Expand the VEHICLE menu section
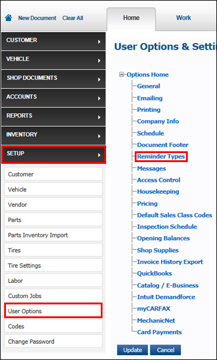Screen dimensions: 217x360 (x=53, y=60)
